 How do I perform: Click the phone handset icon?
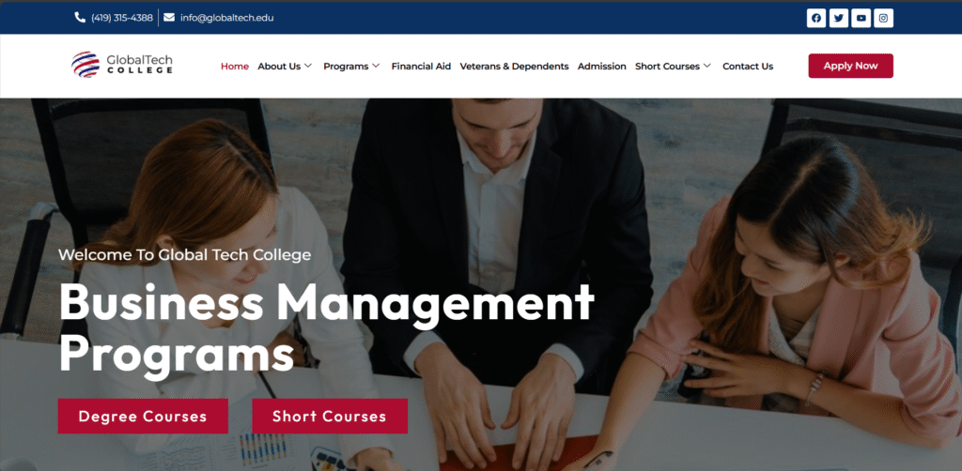click(80, 17)
